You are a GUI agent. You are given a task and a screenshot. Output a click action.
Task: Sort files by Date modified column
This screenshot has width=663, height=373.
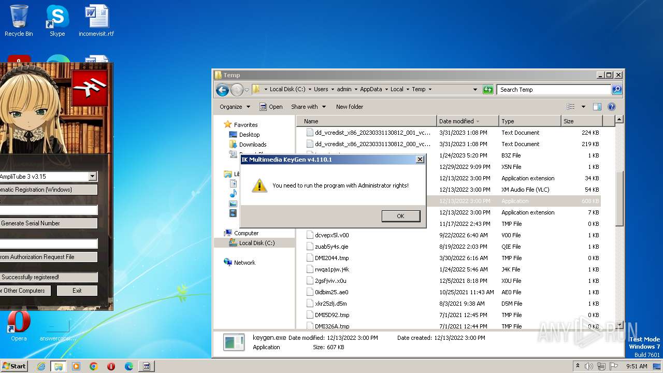(468, 121)
